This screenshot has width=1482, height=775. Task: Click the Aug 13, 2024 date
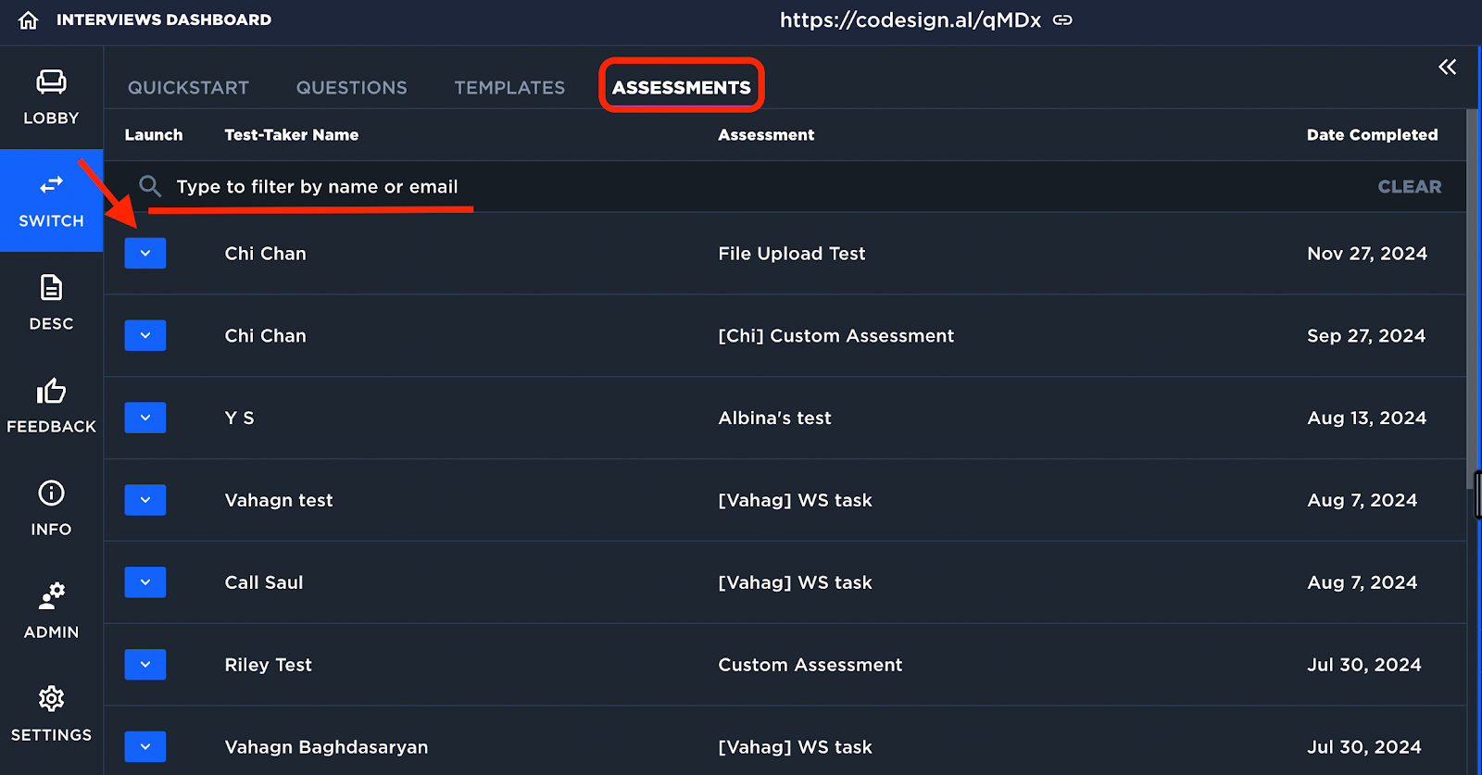[1367, 418]
